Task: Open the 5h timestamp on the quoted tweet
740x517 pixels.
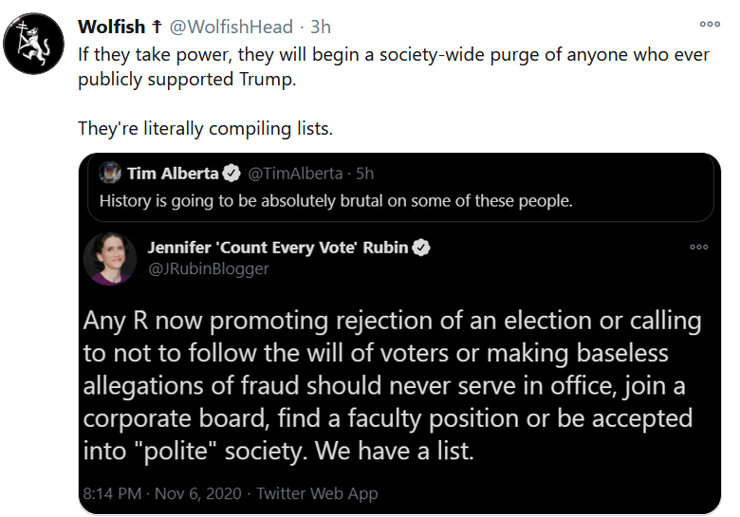Action: click(363, 174)
